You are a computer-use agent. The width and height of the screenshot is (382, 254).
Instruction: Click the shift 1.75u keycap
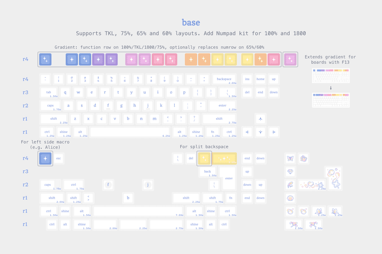[212, 198]
